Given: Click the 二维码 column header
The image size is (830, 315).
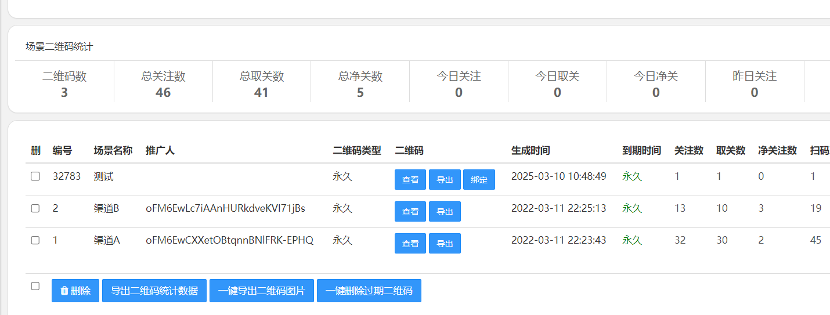Looking at the screenshot, I should (409, 151).
